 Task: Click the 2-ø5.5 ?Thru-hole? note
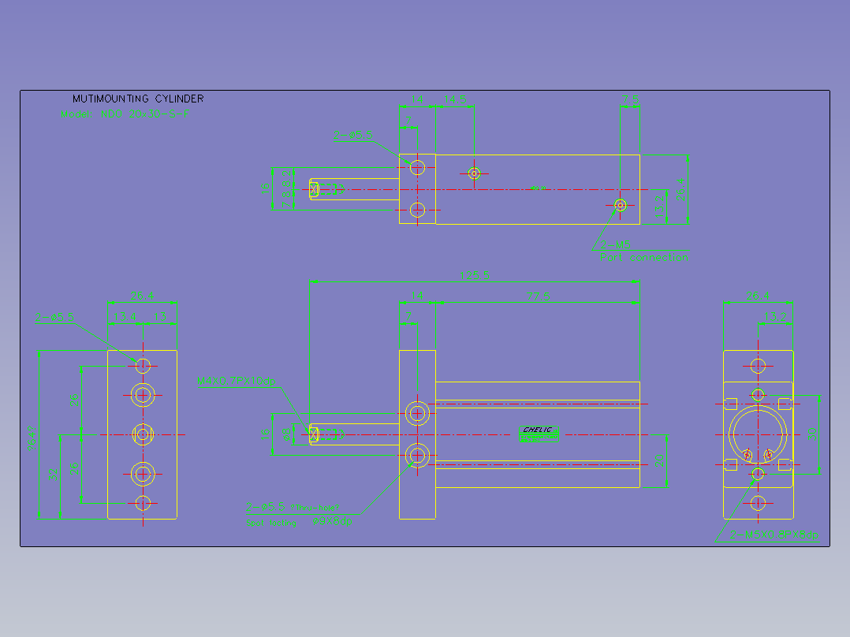(293, 507)
